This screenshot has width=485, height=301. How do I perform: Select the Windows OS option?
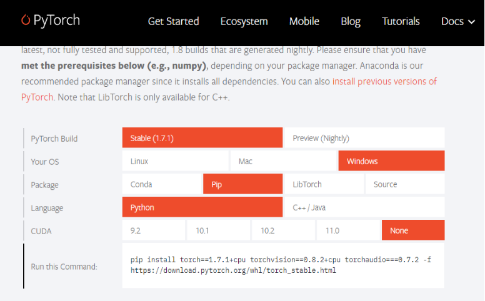pyautogui.click(x=391, y=161)
